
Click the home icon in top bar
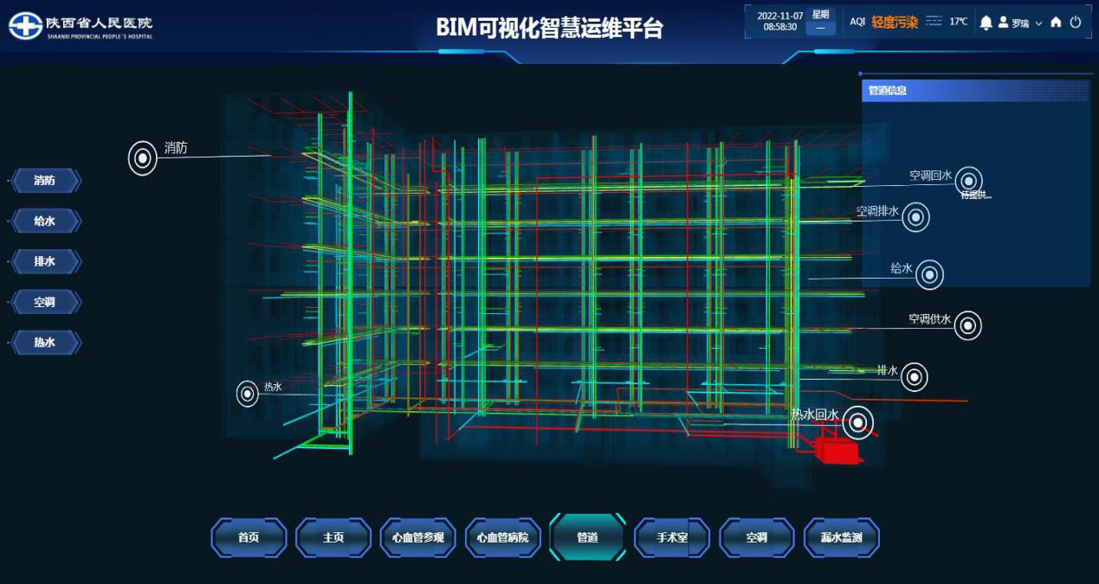(1056, 22)
